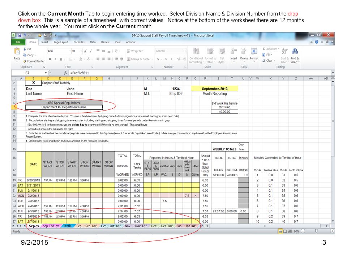The height and width of the screenshot is (260, 347).
Task: Click the Format as Table icon
Action: coord(210,51)
